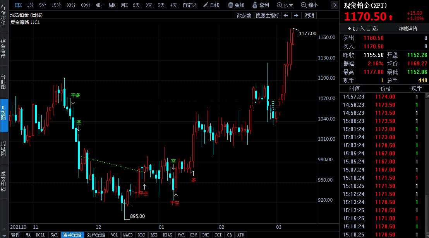Click the 1177.00 high price label
The height and width of the screenshot is (238, 429).
pos(307,33)
